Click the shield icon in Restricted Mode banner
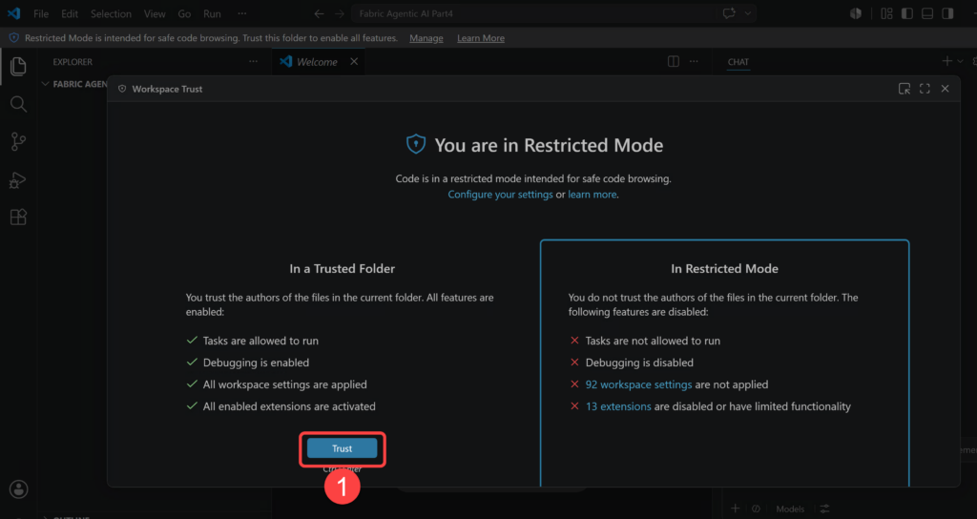Screen dimensions: 977x519 pyautogui.click(x=13, y=38)
